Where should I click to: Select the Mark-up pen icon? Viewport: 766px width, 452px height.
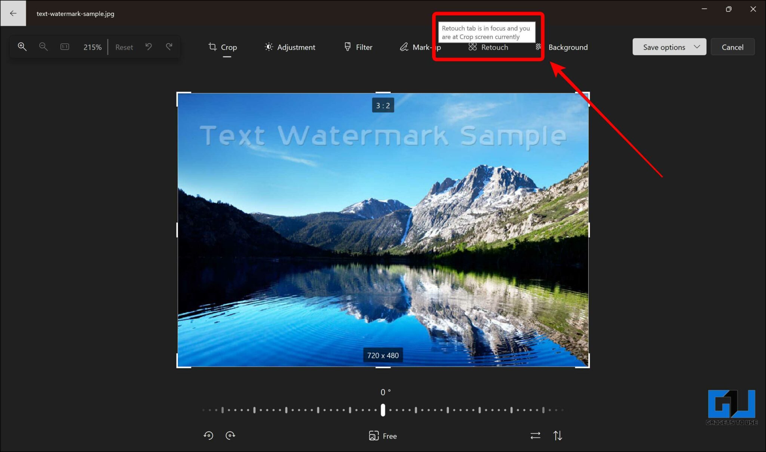click(x=404, y=47)
